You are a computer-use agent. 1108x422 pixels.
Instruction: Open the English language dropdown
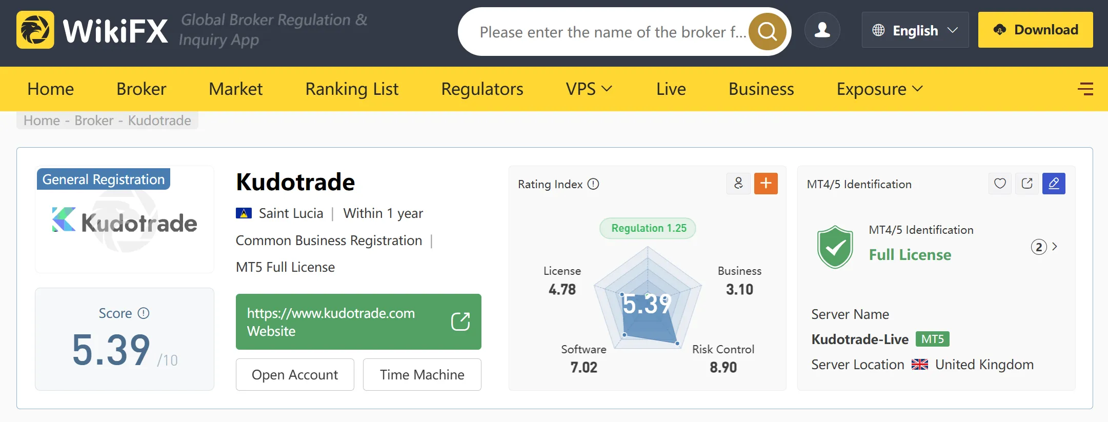[915, 30]
